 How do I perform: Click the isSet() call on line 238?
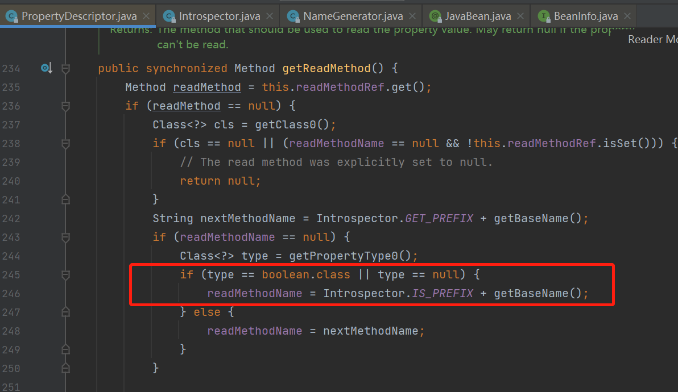(626, 143)
